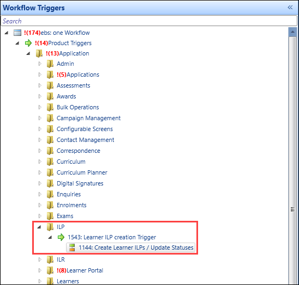The width and height of the screenshot is (299, 285).
Task: Click the workflow icon beside 1144 Create Learner ILPs
Action: 72,247
